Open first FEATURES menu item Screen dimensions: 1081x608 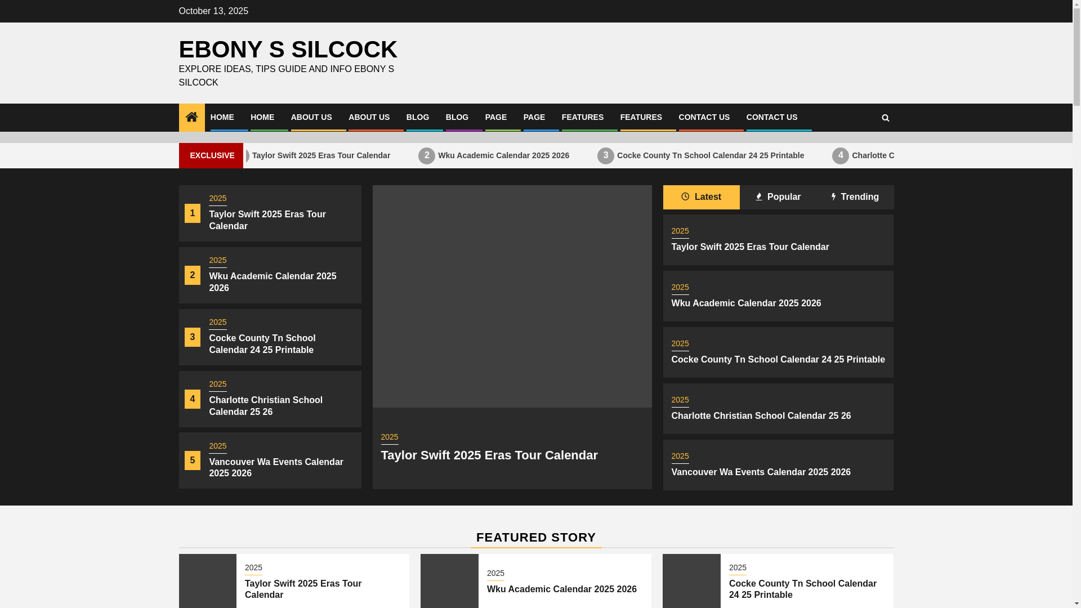pyautogui.click(x=583, y=117)
